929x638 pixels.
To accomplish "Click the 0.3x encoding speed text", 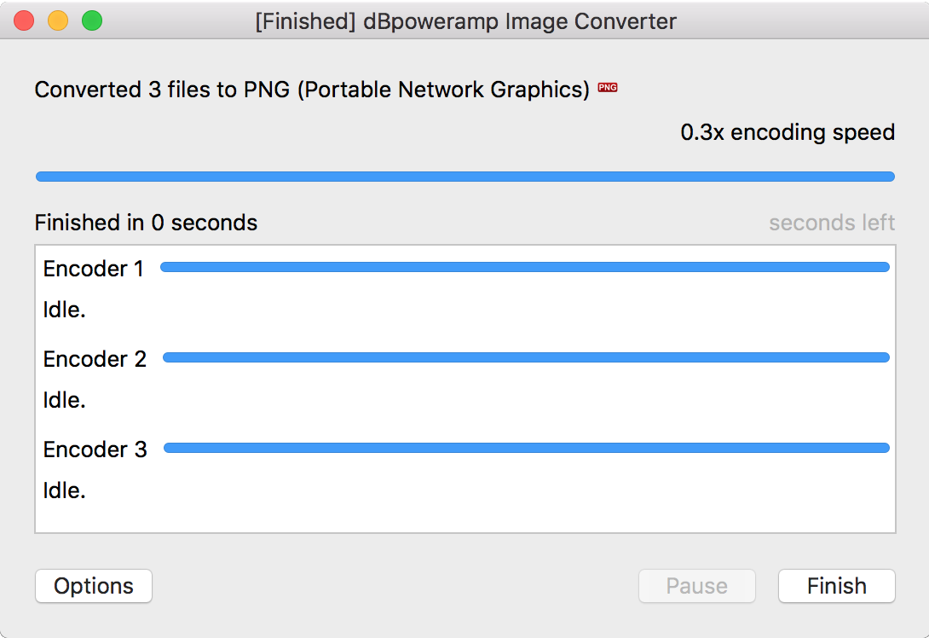I will [788, 132].
